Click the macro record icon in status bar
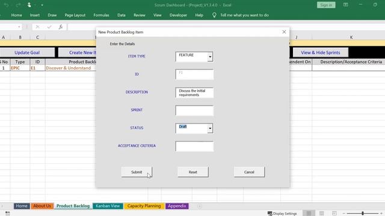The width and height of the screenshot is (385, 216). (8, 214)
